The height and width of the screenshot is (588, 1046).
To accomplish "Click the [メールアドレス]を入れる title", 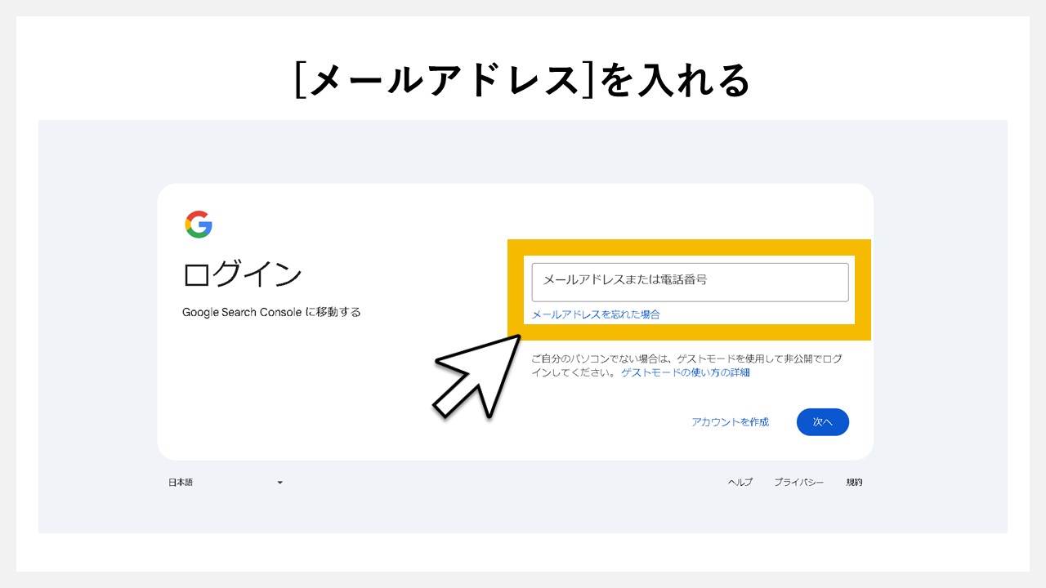I will point(523,79).
